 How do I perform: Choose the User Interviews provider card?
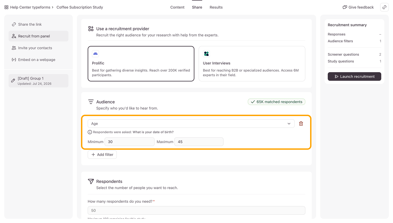(x=252, y=64)
